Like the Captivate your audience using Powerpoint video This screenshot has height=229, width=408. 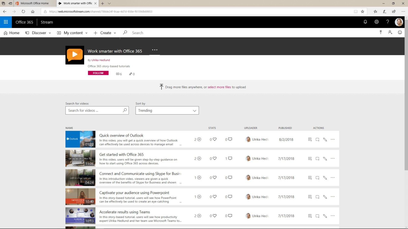tap(214, 197)
